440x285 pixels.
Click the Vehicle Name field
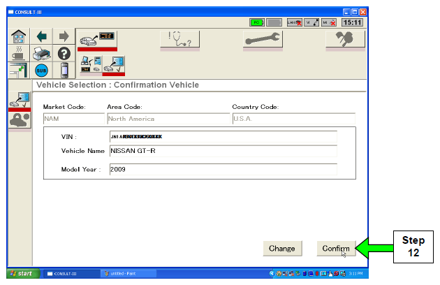tap(222, 151)
